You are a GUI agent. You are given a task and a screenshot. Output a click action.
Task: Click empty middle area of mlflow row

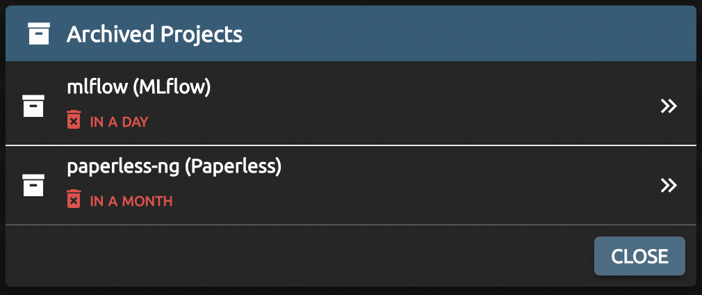[417, 106]
